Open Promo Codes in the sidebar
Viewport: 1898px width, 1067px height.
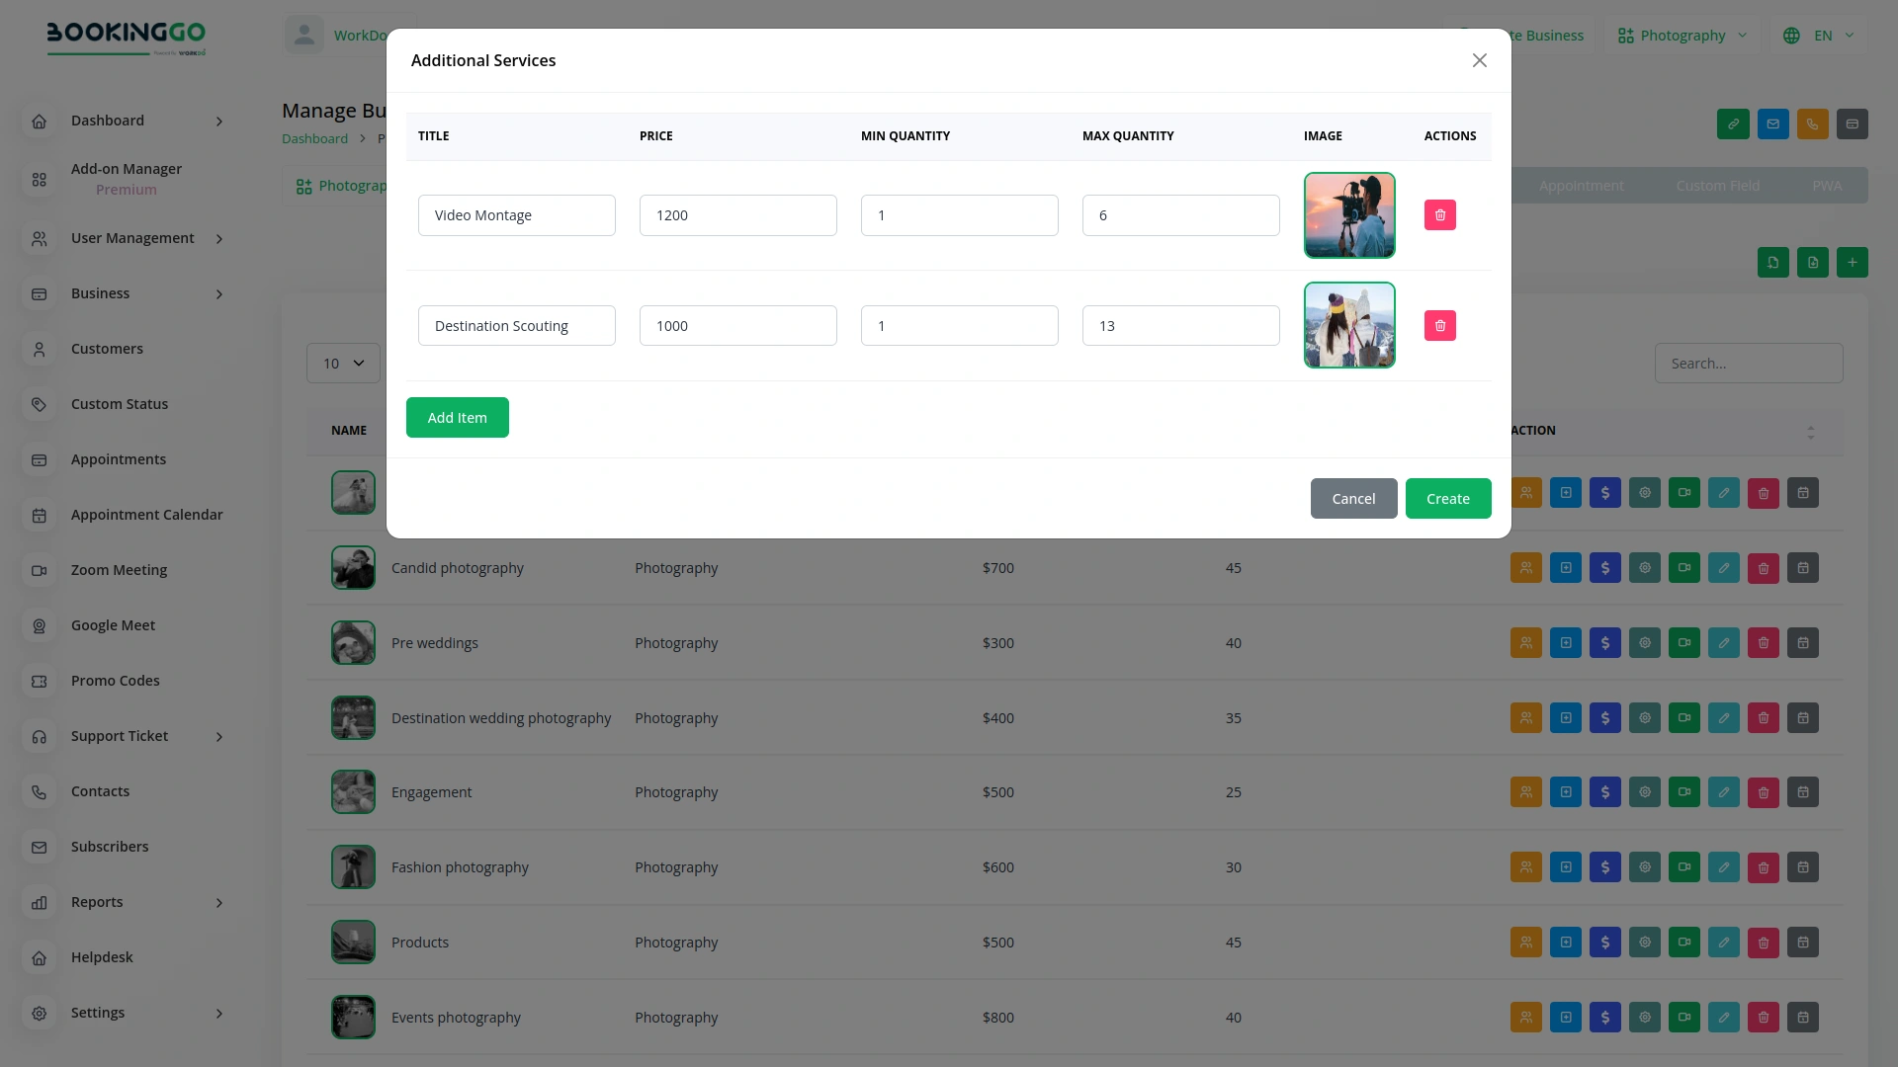click(115, 681)
